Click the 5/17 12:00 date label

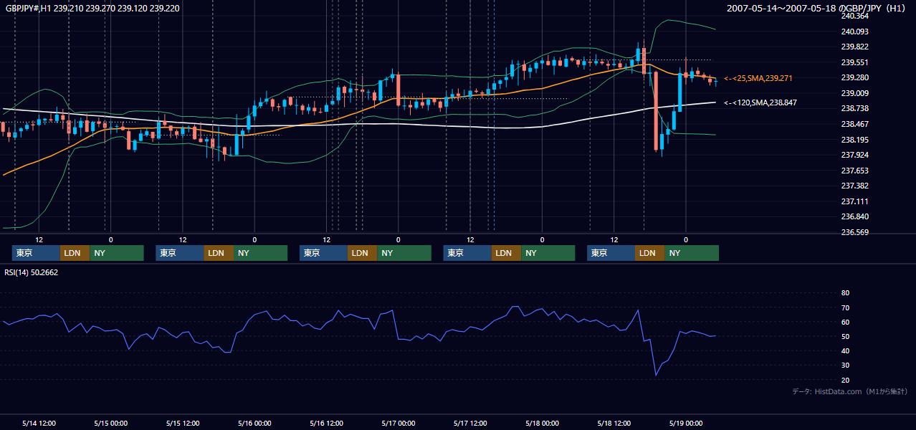pos(470,424)
